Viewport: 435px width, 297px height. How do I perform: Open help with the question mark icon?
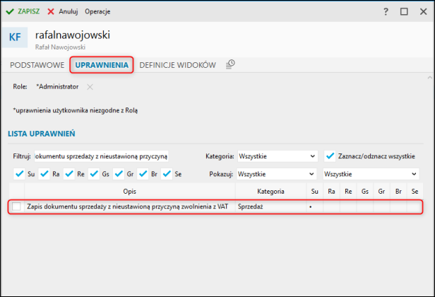(386, 11)
